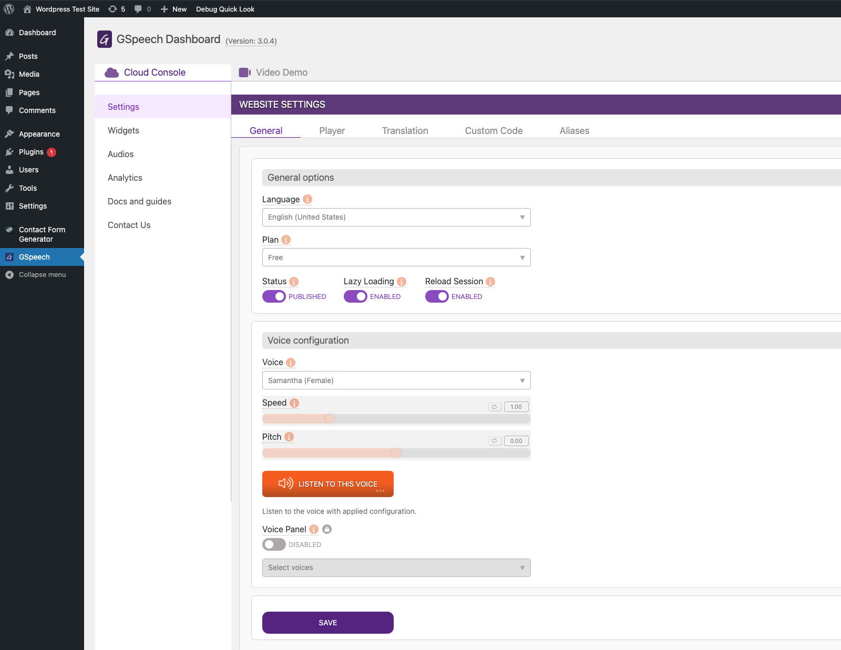Open Contact Us in Cloud Console menu
The height and width of the screenshot is (650, 841).
(x=129, y=225)
